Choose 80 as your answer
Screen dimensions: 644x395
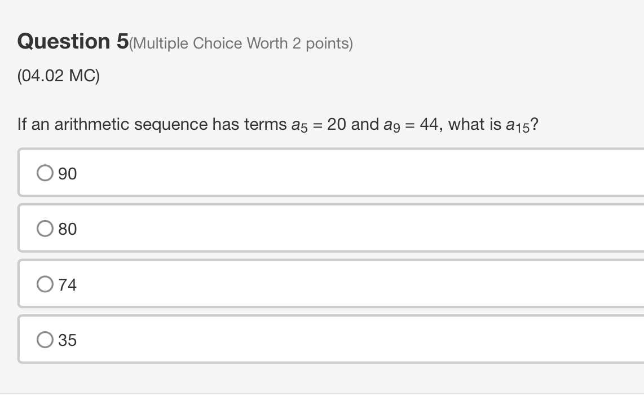click(68, 229)
